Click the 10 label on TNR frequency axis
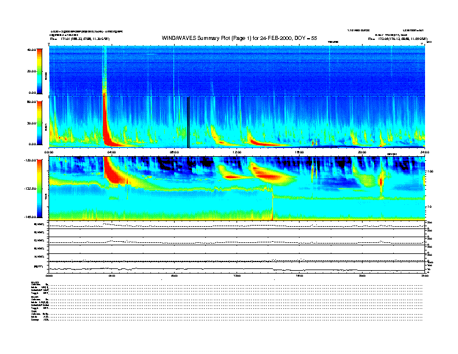The width and height of the screenshot is (458, 354). pos(429,207)
